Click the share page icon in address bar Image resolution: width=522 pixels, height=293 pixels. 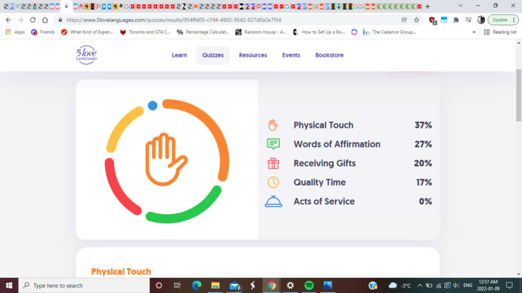pos(404,20)
